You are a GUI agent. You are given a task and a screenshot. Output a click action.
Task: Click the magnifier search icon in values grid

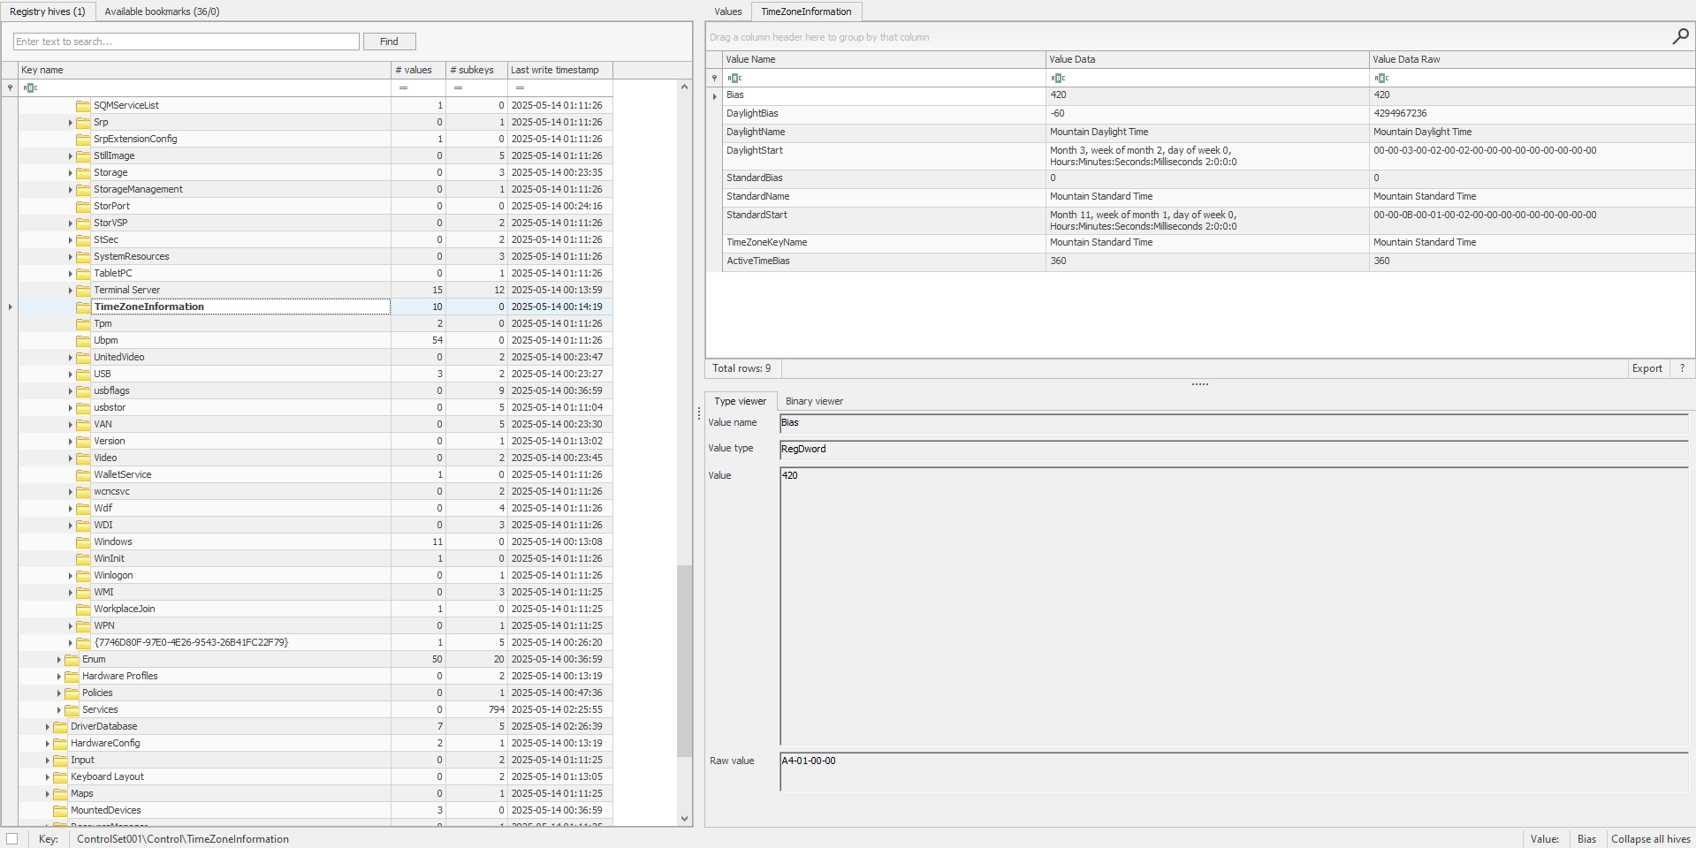[x=1680, y=36]
